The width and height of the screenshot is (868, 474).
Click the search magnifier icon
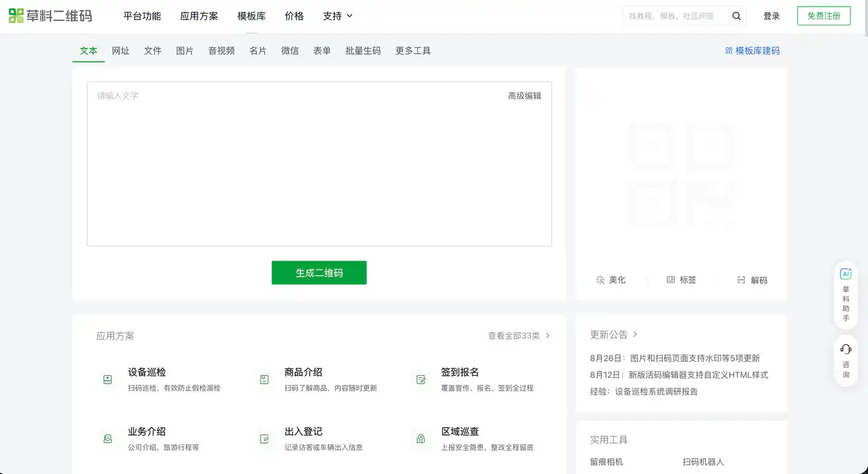click(x=736, y=16)
